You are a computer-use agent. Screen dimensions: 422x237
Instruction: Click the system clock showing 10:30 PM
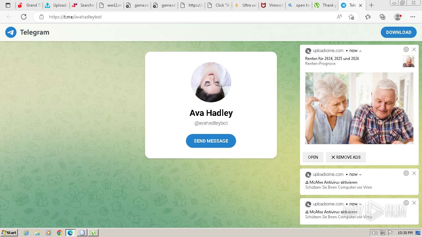(405, 233)
